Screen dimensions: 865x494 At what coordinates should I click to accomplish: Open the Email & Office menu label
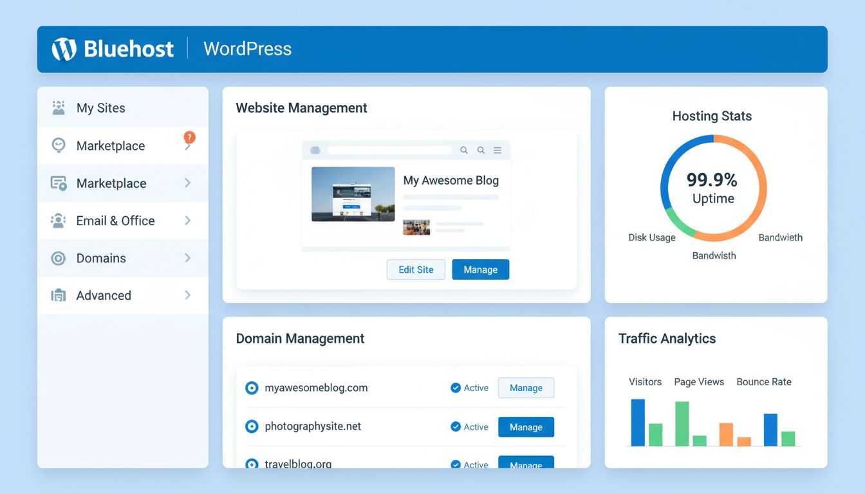(x=116, y=221)
